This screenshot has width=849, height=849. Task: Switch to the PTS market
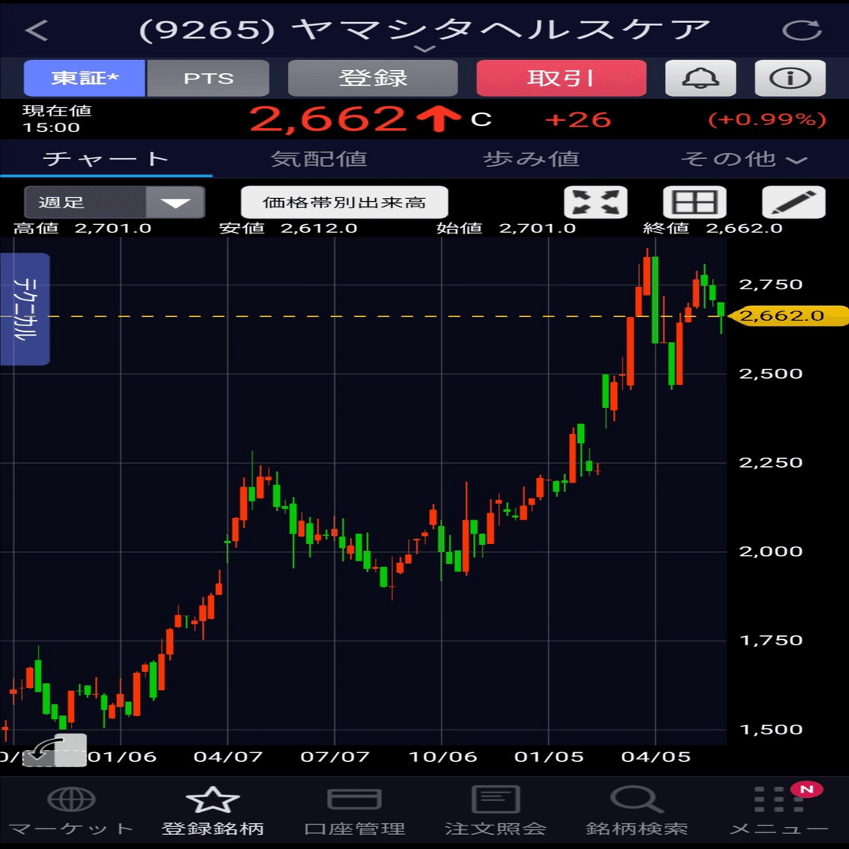pyautogui.click(x=208, y=78)
